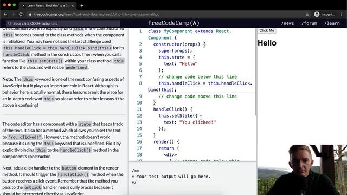Click the wrapped code 'bind(this);'

(x=162, y=90)
